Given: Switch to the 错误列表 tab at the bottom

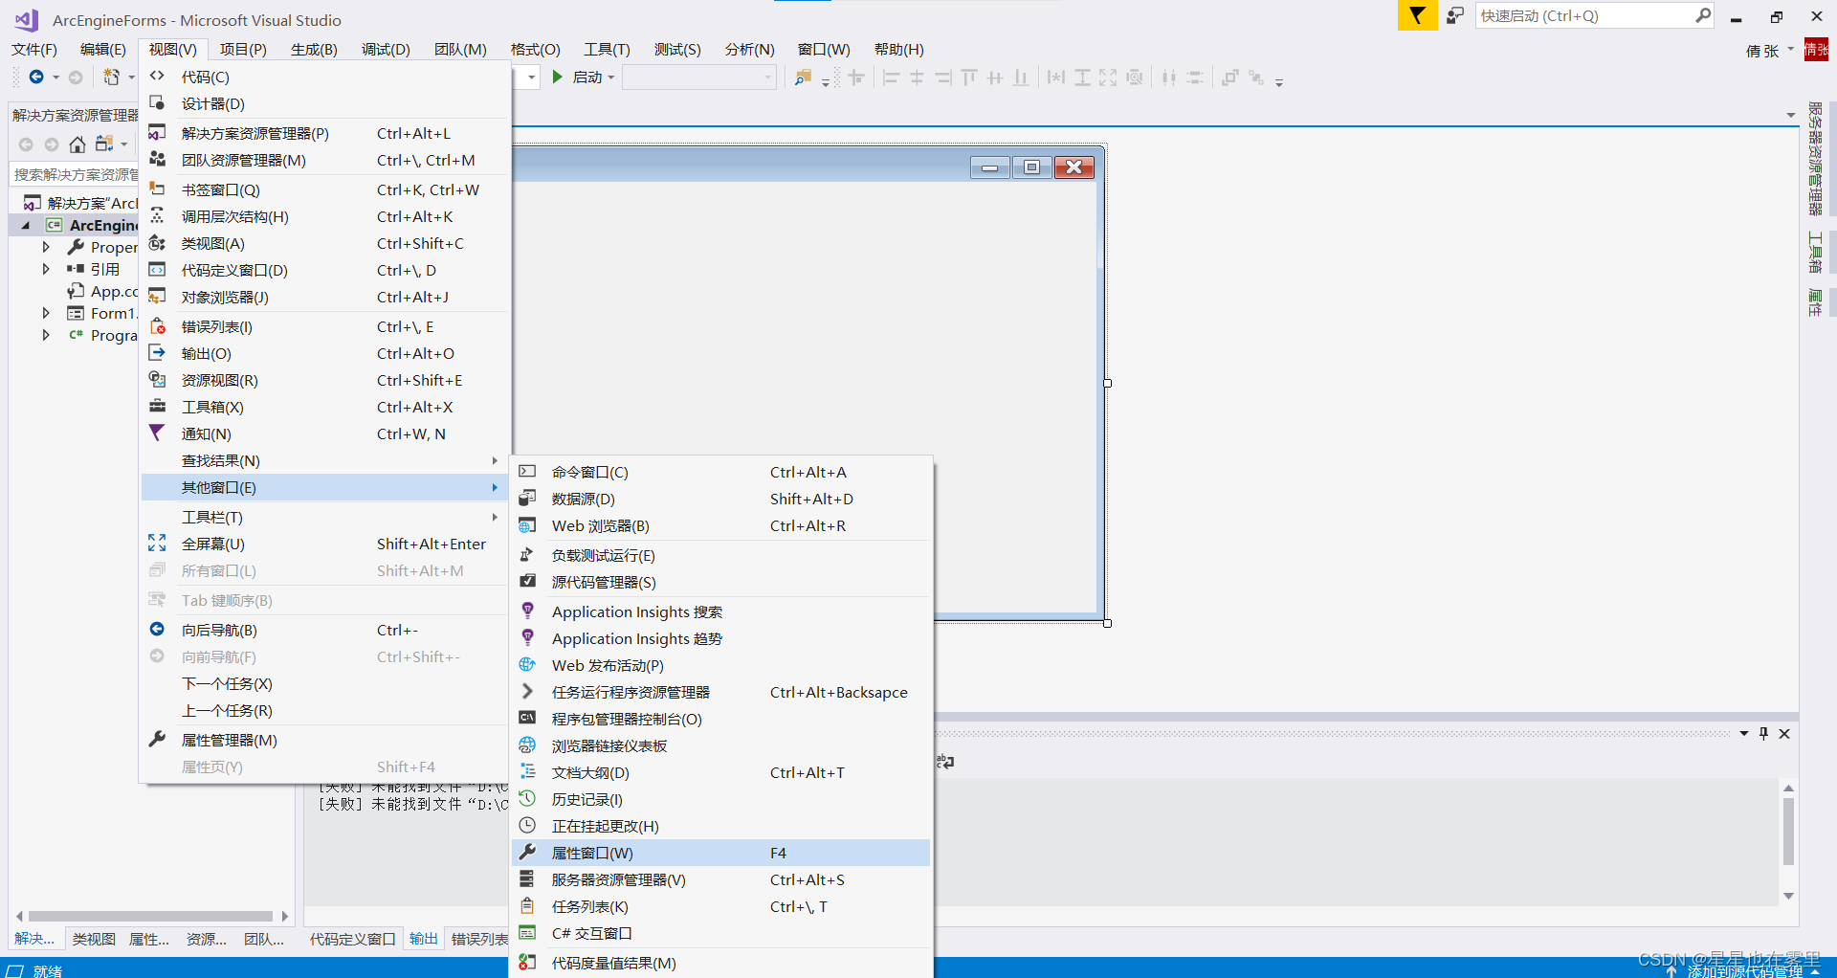Looking at the screenshot, I should pyautogui.click(x=478, y=939).
